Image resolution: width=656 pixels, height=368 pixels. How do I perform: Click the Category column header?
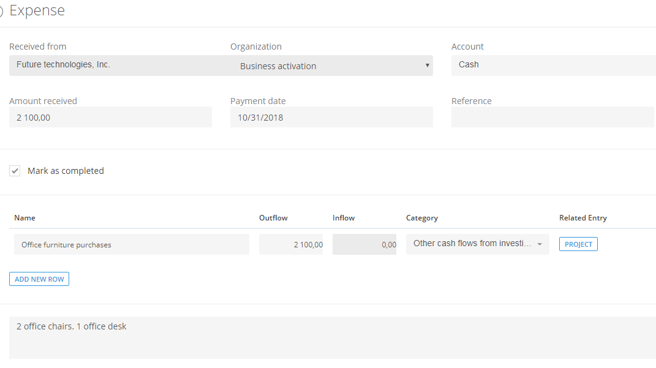[x=421, y=218]
